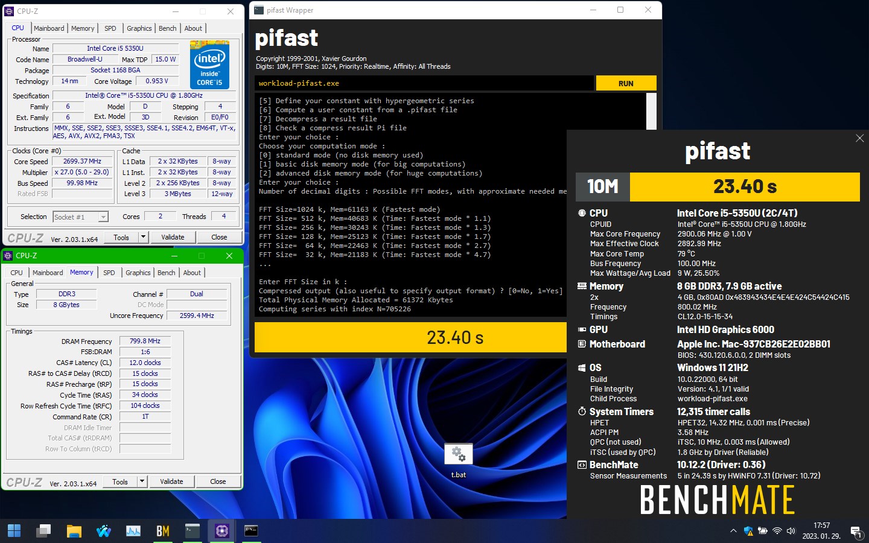Click Close button in the green-titled CPU-Z window
The height and width of the screenshot is (543, 869).
218,481
